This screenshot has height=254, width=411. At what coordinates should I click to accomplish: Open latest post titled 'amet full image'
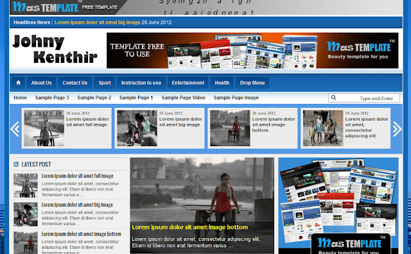coord(77,176)
